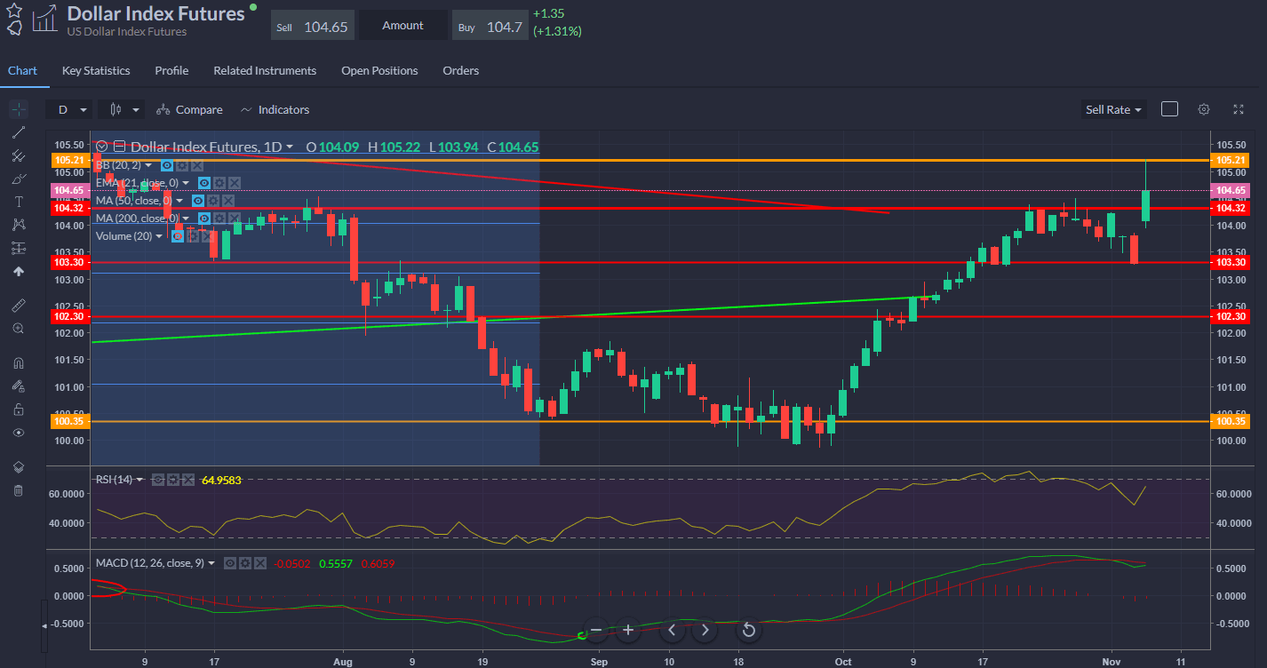Open MACD indicator settings gear

point(244,563)
